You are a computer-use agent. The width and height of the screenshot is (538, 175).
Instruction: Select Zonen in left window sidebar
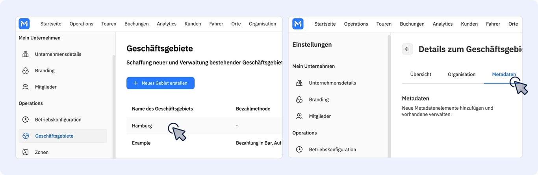point(42,152)
